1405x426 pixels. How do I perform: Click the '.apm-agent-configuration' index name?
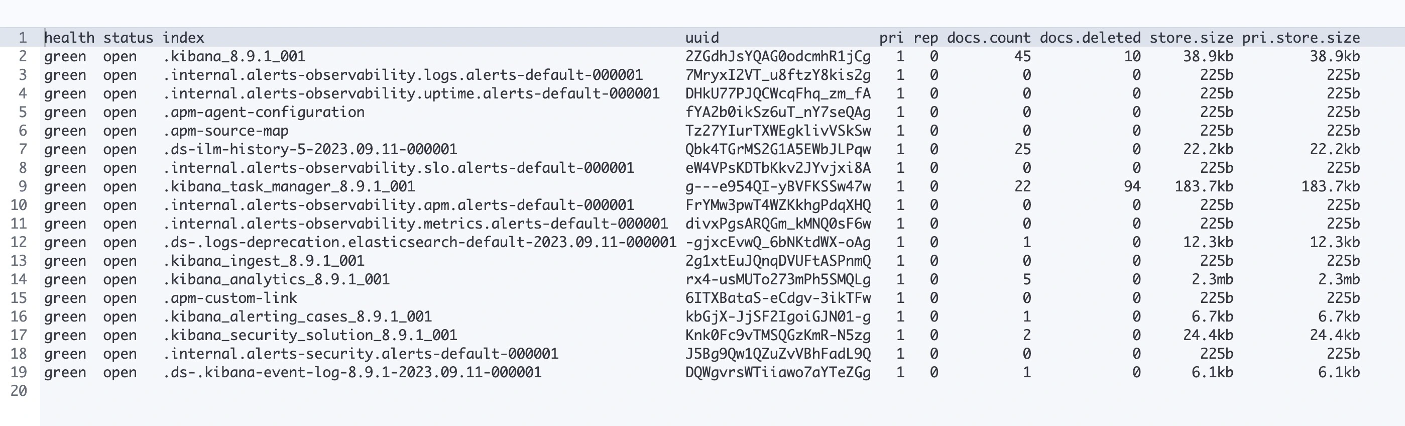click(x=264, y=113)
